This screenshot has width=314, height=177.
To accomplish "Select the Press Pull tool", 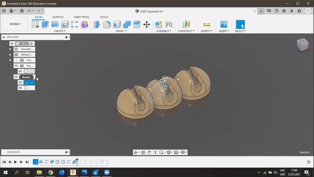I will (97, 25).
